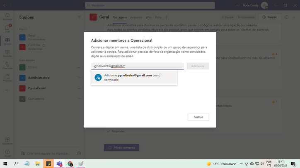Open the Arquivos sidebar icon
This screenshot has width=300, height=168.
point(7,78)
